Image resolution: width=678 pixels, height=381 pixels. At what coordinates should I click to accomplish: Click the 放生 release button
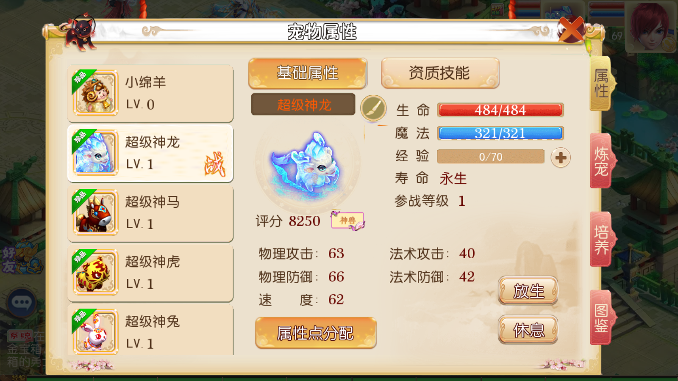528,291
